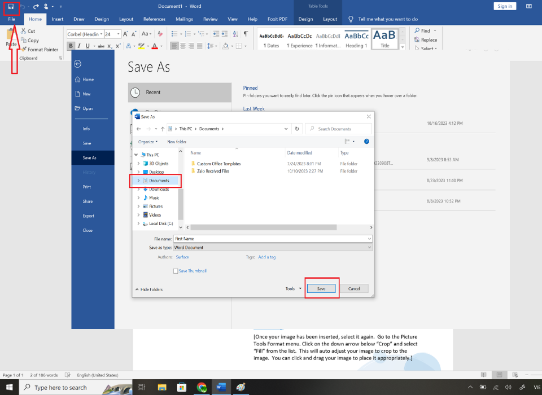Viewport: 542px width, 395px height.
Task: Go up one folder level with the up arrow
Action: [163, 129]
